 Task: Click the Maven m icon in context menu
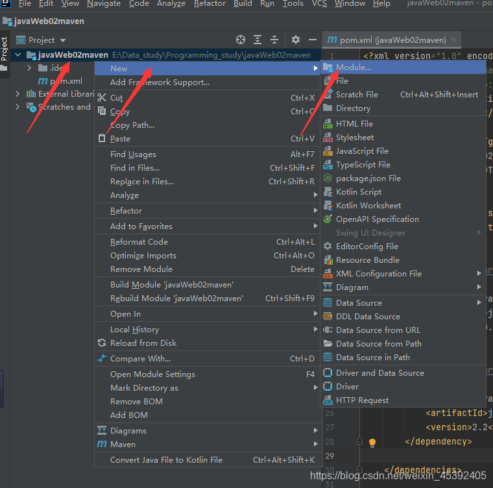(x=102, y=444)
